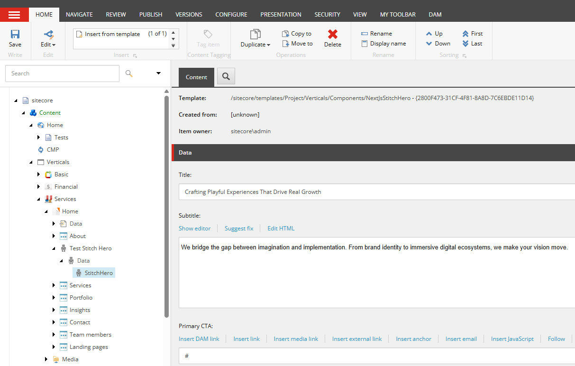Image resolution: width=575 pixels, height=366 pixels.
Task: Expand the Tests node in the content tree
Action: [x=39, y=137]
